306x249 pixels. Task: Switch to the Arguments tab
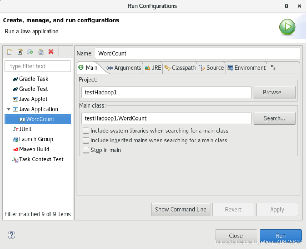pos(124,68)
